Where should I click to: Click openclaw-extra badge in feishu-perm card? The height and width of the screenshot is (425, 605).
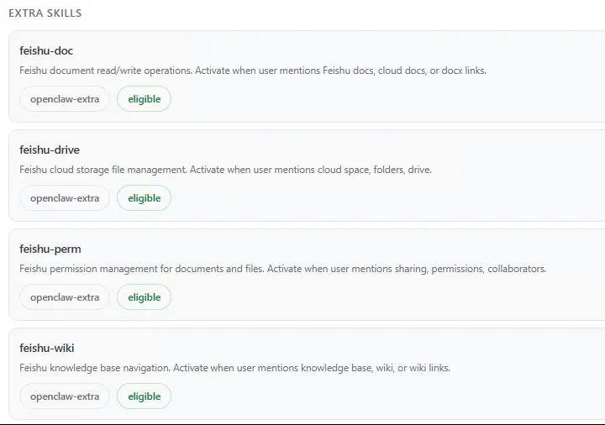pos(65,297)
